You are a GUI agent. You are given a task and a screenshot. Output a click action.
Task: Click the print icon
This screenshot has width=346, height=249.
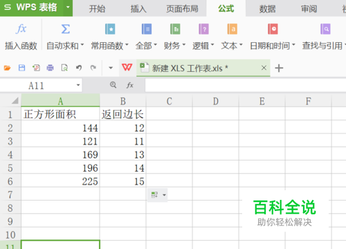[x=50, y=68]
